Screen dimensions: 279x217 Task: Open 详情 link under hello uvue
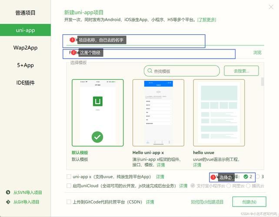coord(197,165)
